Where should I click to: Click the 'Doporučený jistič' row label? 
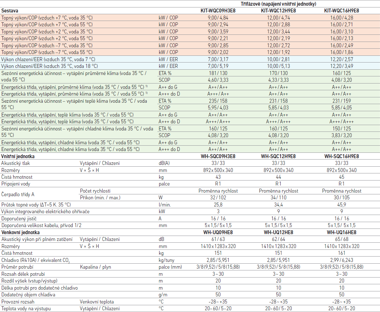tap(19, 219)
